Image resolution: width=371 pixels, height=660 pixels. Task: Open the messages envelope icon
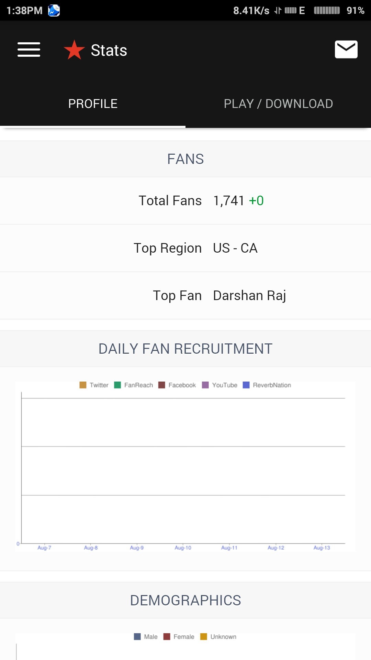346,49
